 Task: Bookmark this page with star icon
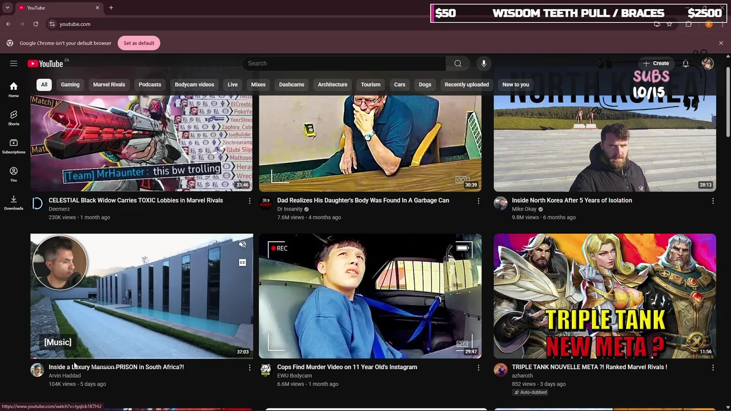click(669, 24)
